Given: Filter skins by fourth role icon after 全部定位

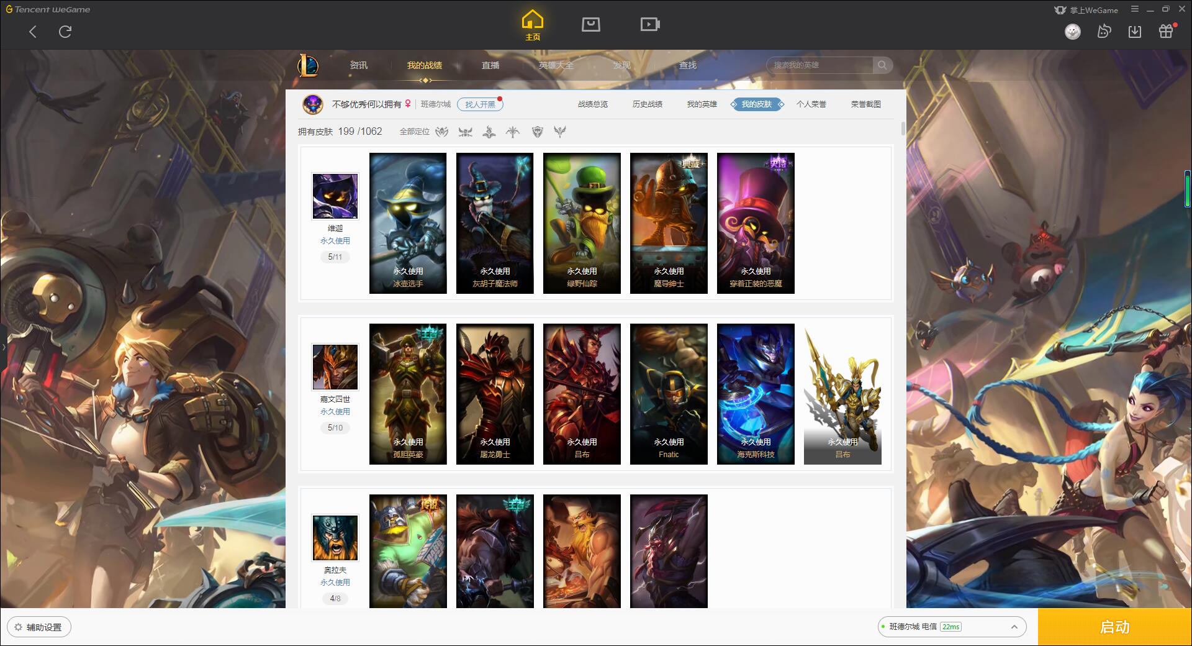Looking at the screenshot, I should click(x=513, y=132).
